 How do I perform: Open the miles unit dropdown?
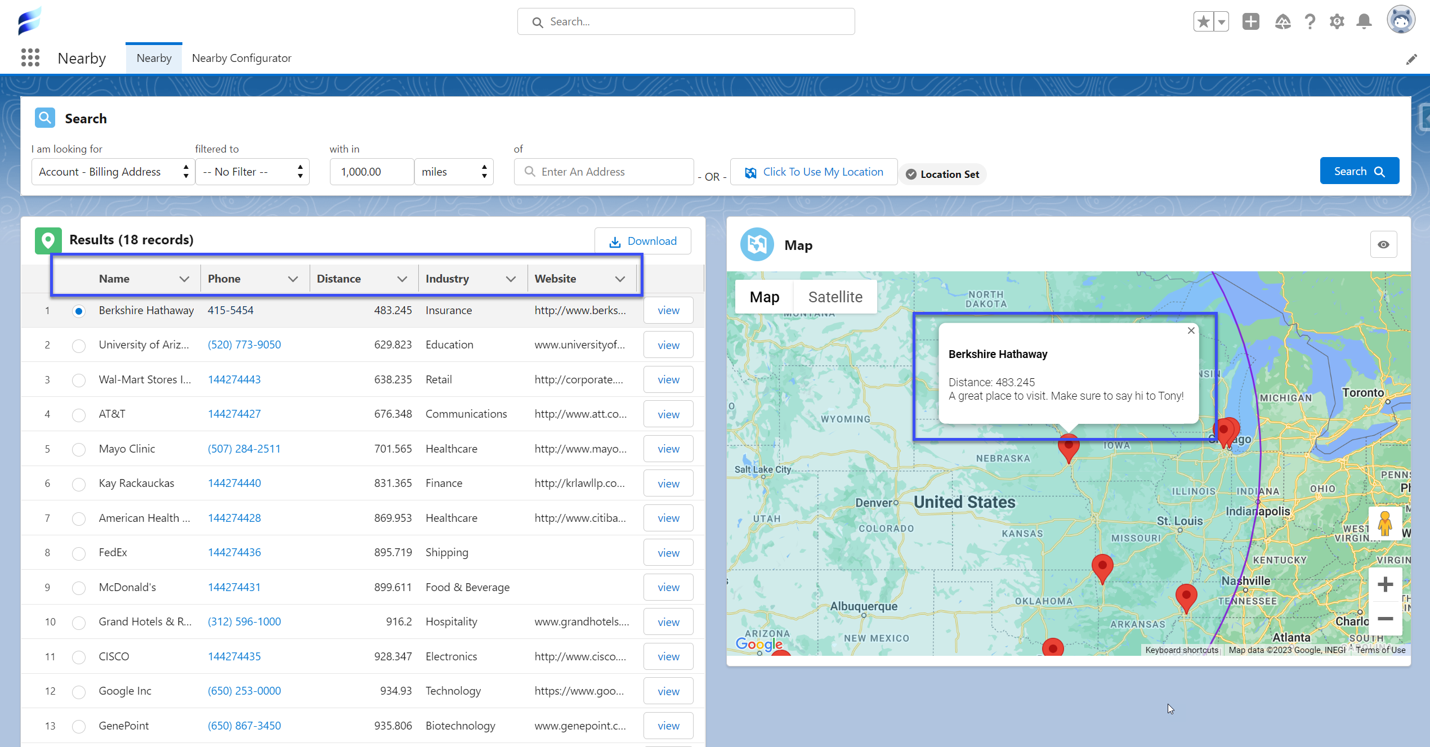(x=453, y=172)
